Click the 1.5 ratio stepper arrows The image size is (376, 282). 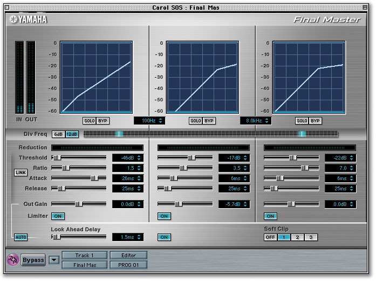[x=139, y=168]
